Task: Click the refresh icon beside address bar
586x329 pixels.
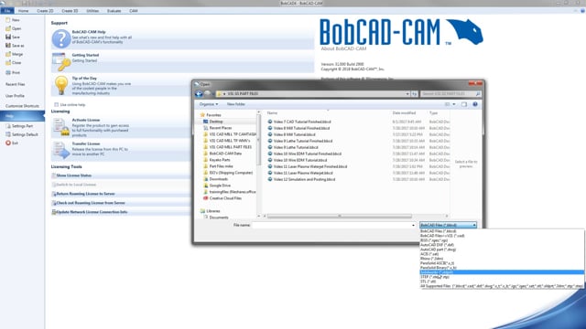Action: [x=415, y=93]
